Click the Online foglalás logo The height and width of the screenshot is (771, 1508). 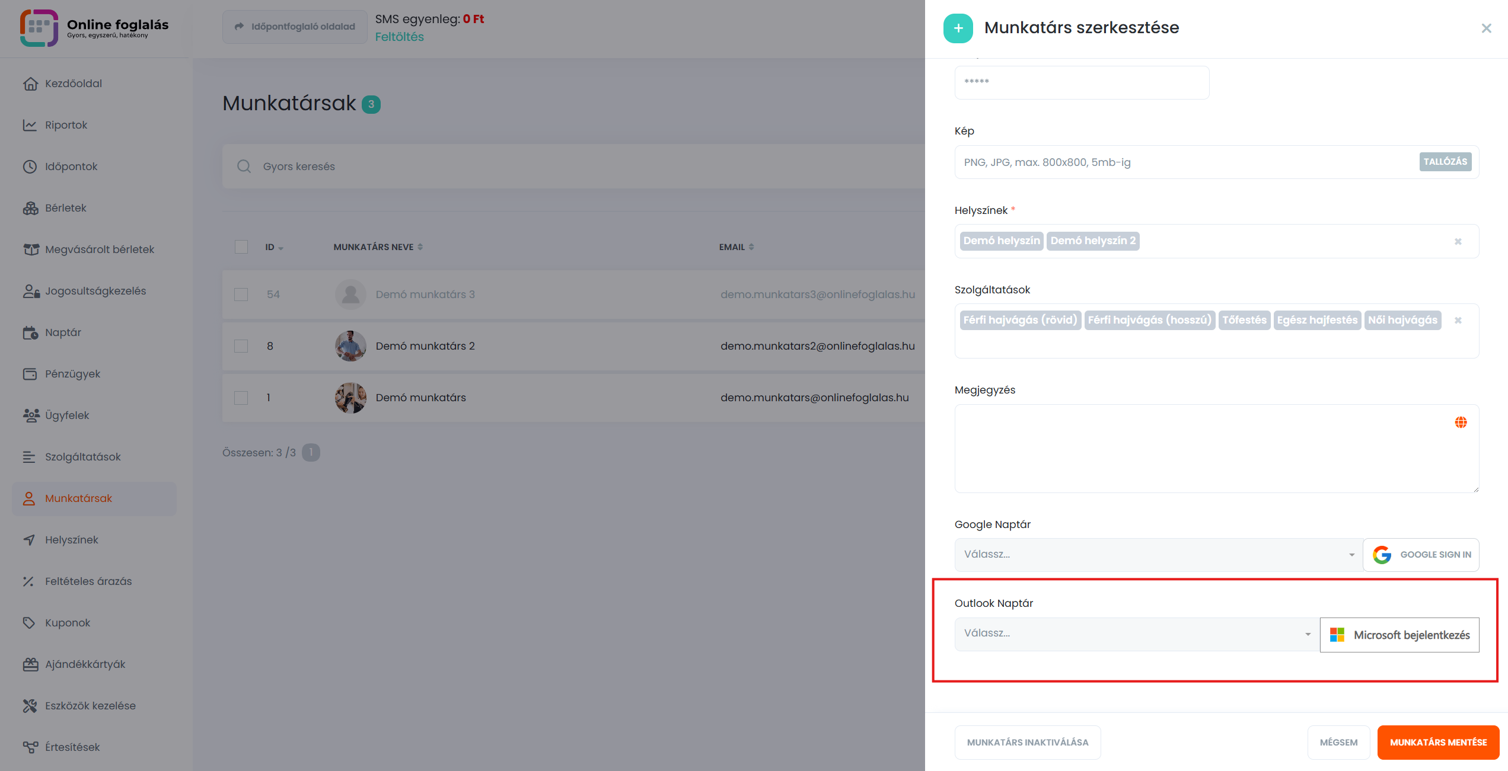39,28
